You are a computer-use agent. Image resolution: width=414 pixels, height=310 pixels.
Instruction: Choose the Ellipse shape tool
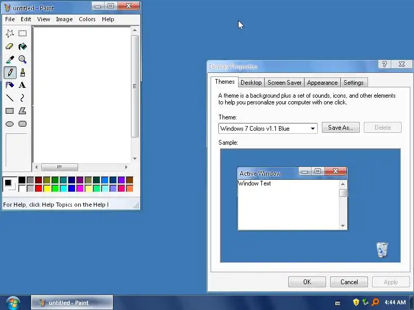pos(10,123)
